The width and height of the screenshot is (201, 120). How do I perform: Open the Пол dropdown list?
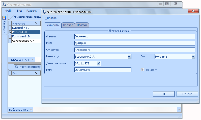(x=193, y=57)
